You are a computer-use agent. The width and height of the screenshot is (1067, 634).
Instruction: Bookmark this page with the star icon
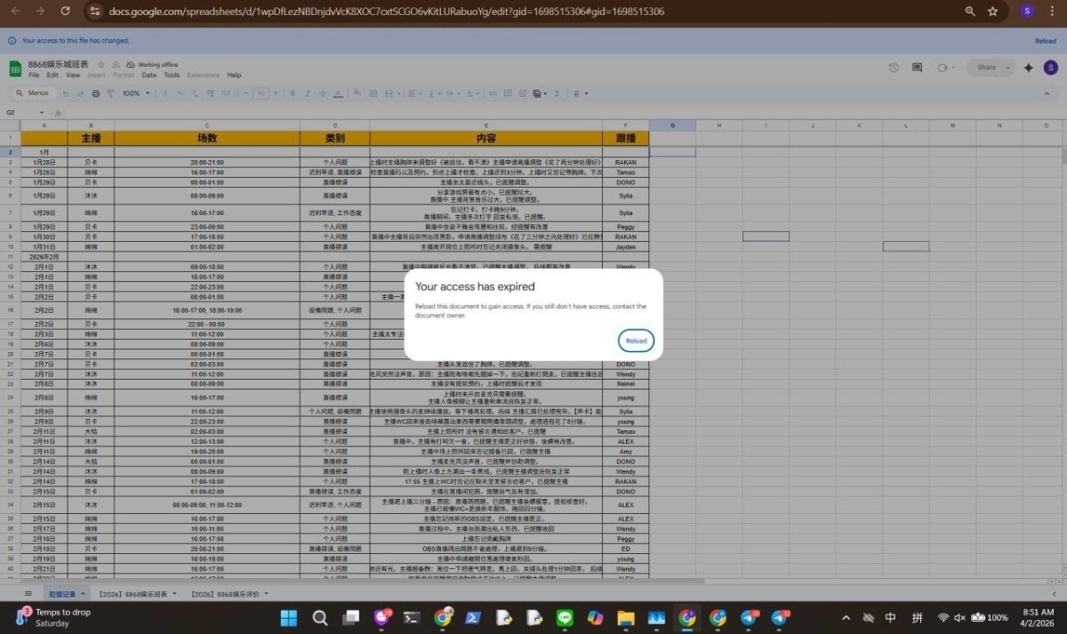point(993,12)
